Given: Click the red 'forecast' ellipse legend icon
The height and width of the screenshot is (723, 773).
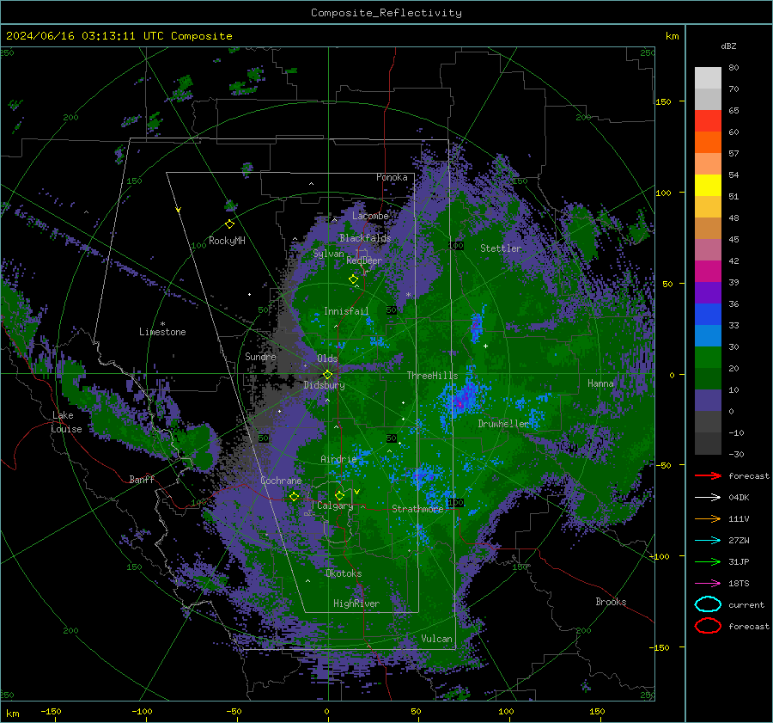Looking at the screenshot, I should pyautogui.click(x=708, y=626).
